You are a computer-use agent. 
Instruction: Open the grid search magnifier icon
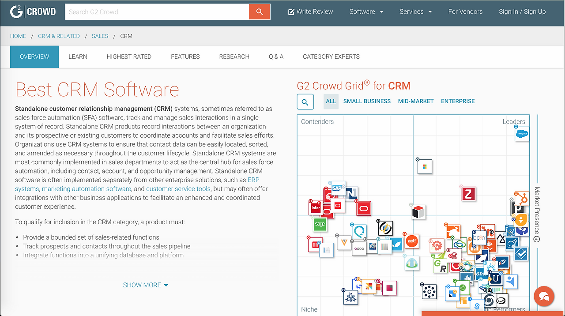(305, 102)
